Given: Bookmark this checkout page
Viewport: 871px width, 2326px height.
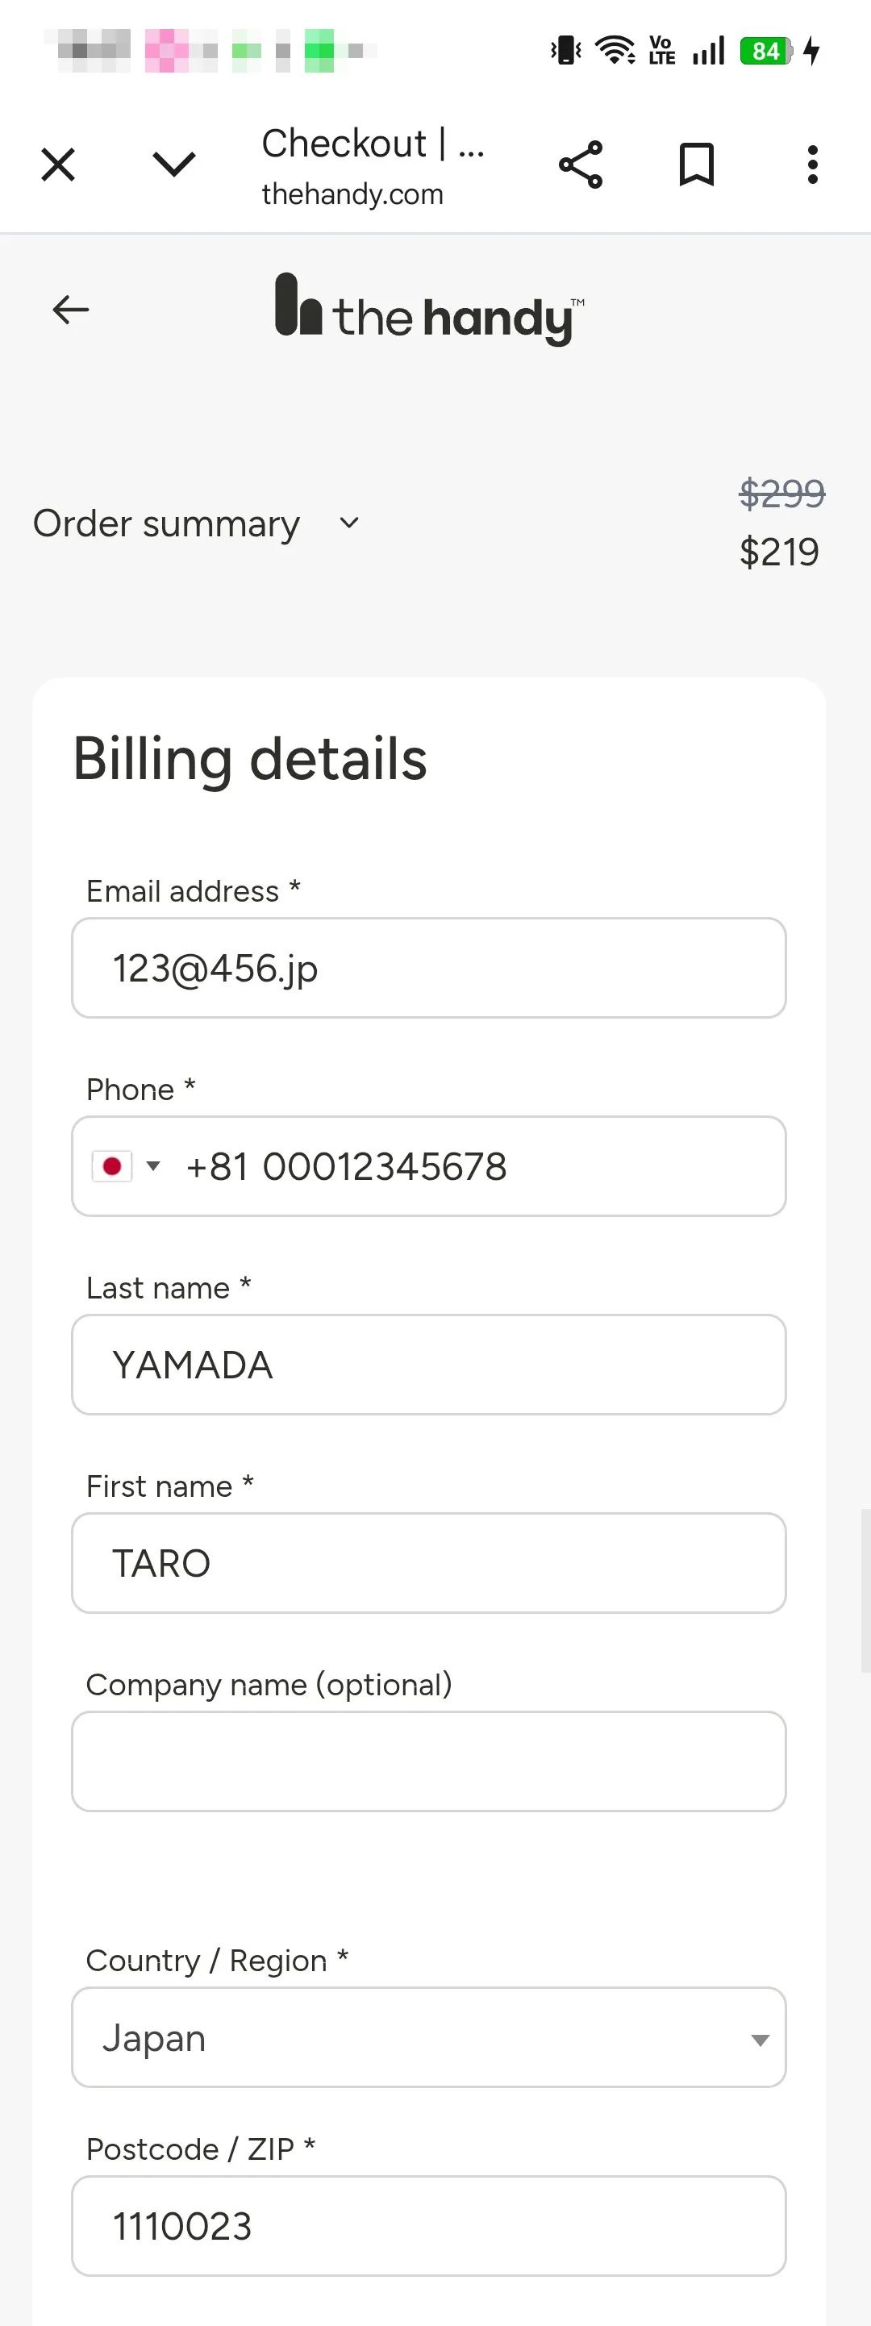Looking at the screenshot, I should [x=696, y=165].
